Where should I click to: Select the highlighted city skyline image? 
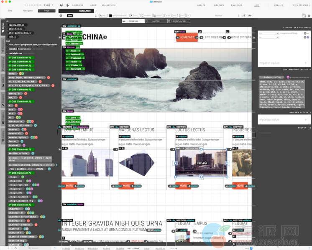[201, 162]
